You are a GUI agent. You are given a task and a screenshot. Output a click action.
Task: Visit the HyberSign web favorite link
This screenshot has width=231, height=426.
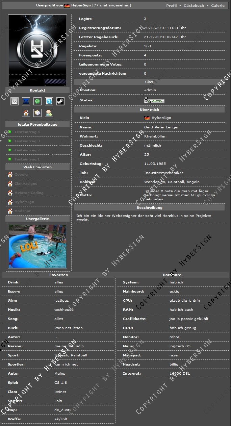[24, 202]
